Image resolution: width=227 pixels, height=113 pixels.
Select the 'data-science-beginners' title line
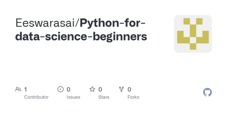click(81, 37)
